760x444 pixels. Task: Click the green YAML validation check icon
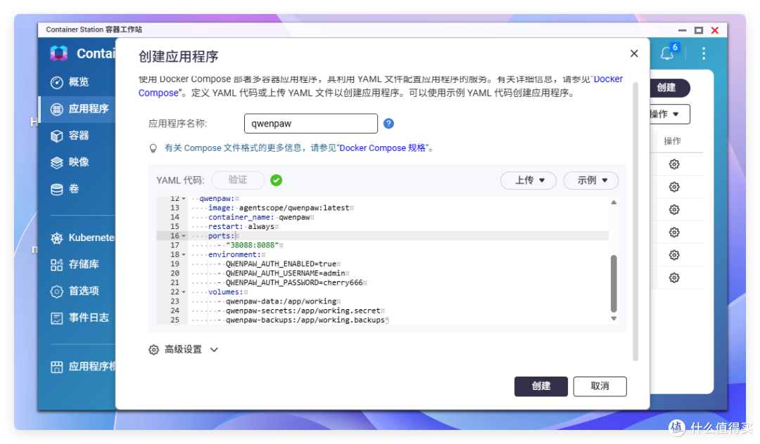click(x=277, y=181)
